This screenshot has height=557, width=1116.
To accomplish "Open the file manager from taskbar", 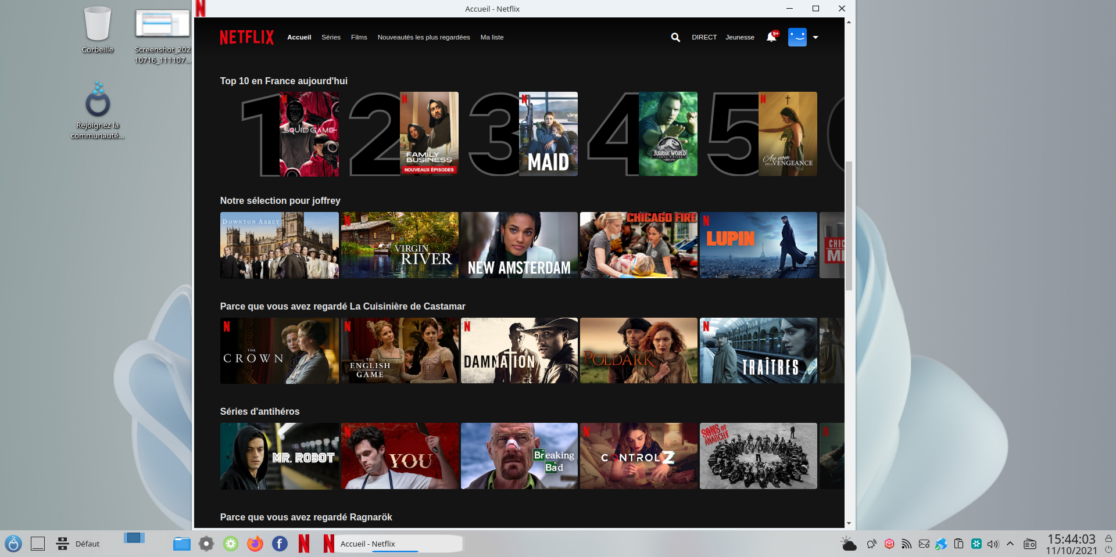I will click(182, 544).
